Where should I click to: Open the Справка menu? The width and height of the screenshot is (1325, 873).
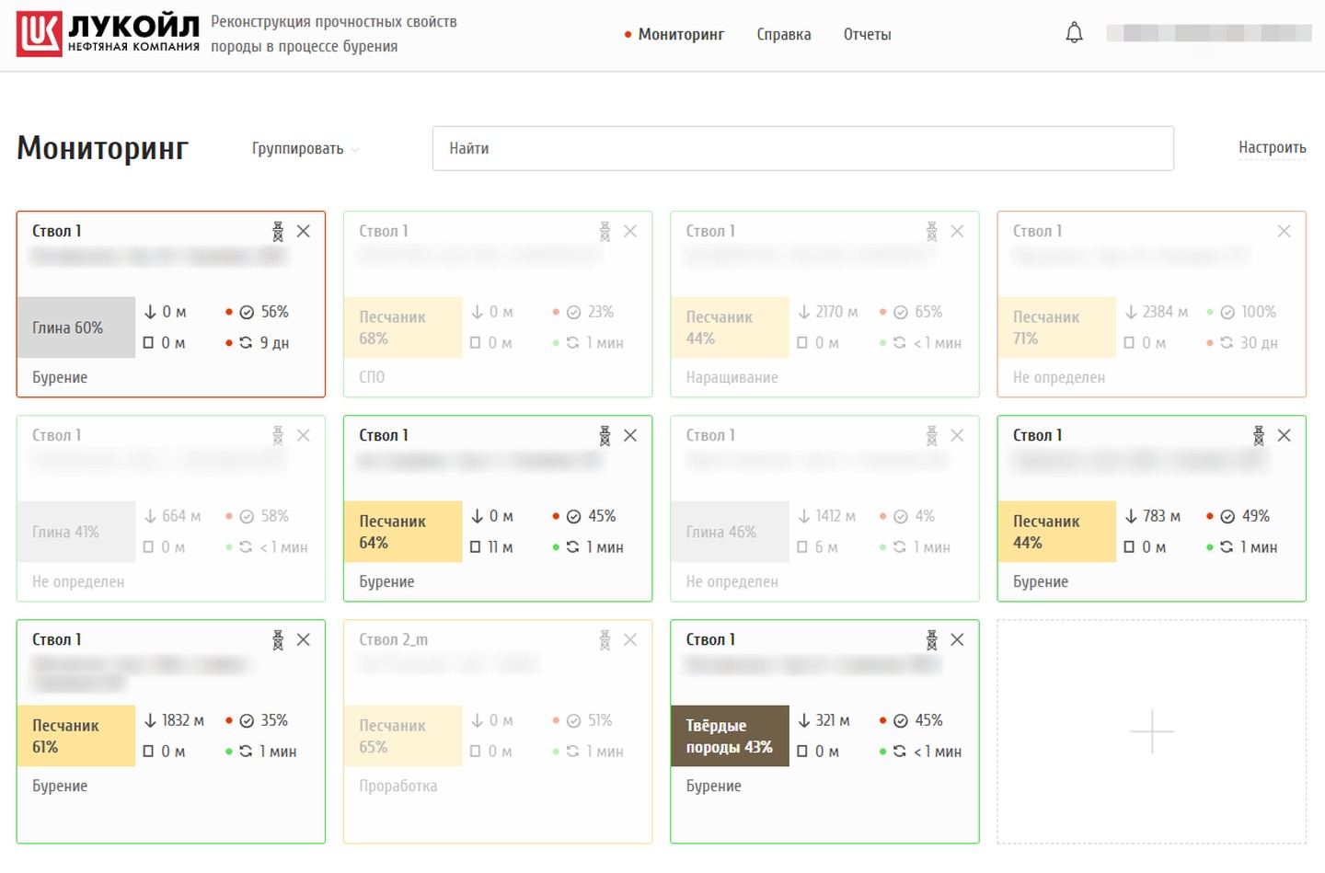tap(784, 35)
